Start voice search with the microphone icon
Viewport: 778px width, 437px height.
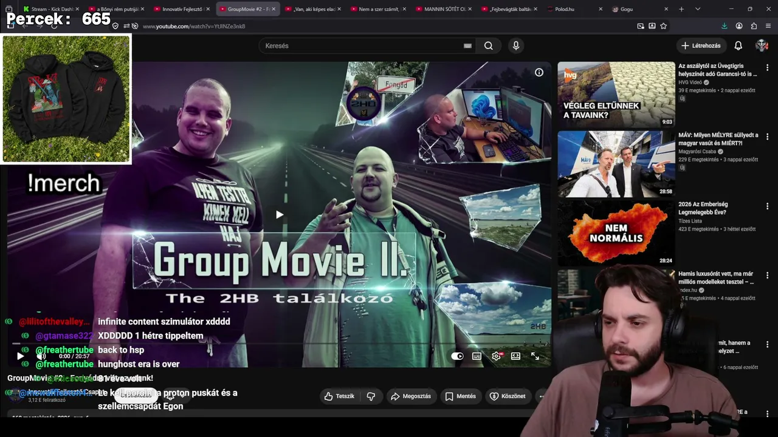516,46
